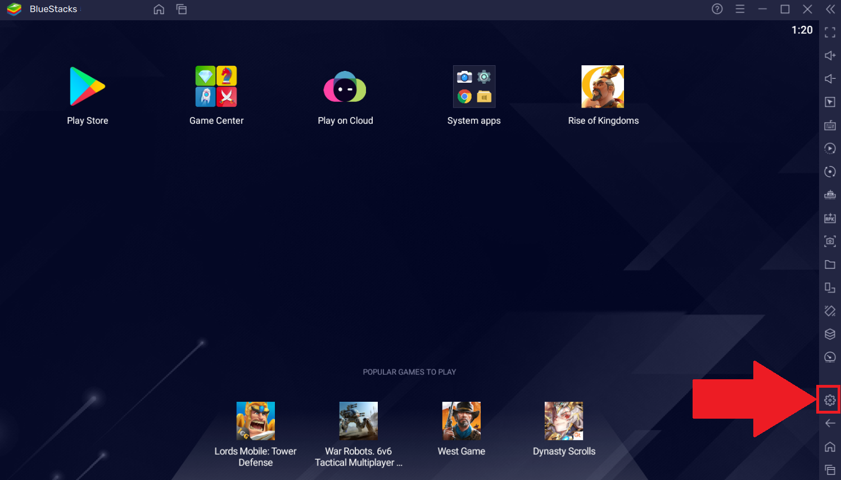Open the Settings gear in the side toolbar

[x=830, y=400]
